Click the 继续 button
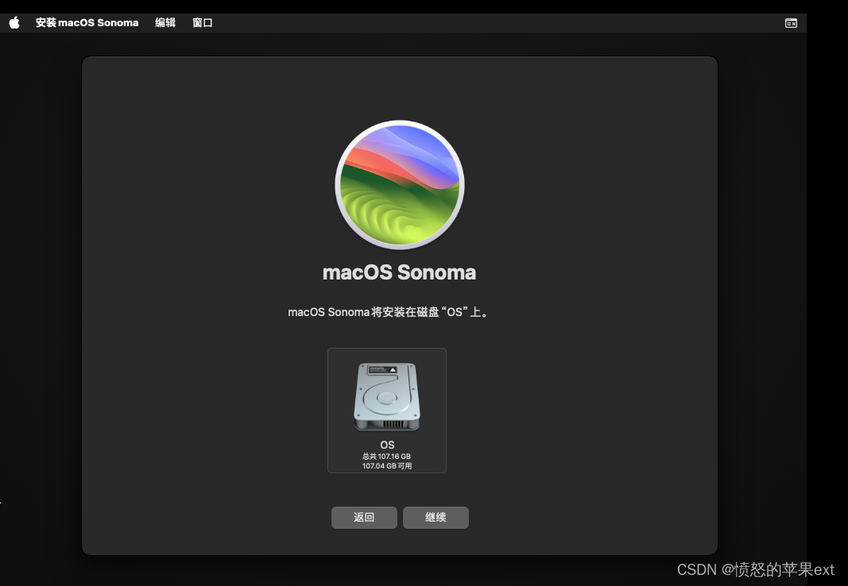 [x=436, y=518]
